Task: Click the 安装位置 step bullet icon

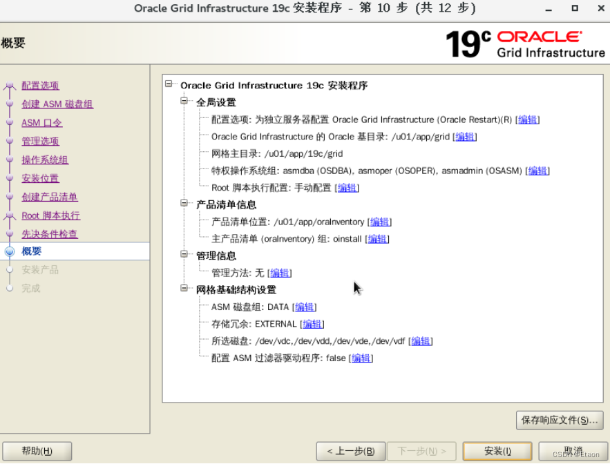Action: pyautogui.click(x=10, y=178)
